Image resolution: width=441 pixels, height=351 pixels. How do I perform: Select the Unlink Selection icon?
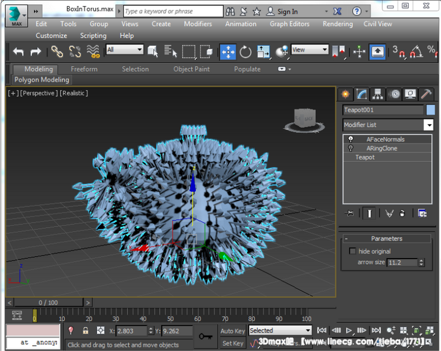(x=75, y=52)
